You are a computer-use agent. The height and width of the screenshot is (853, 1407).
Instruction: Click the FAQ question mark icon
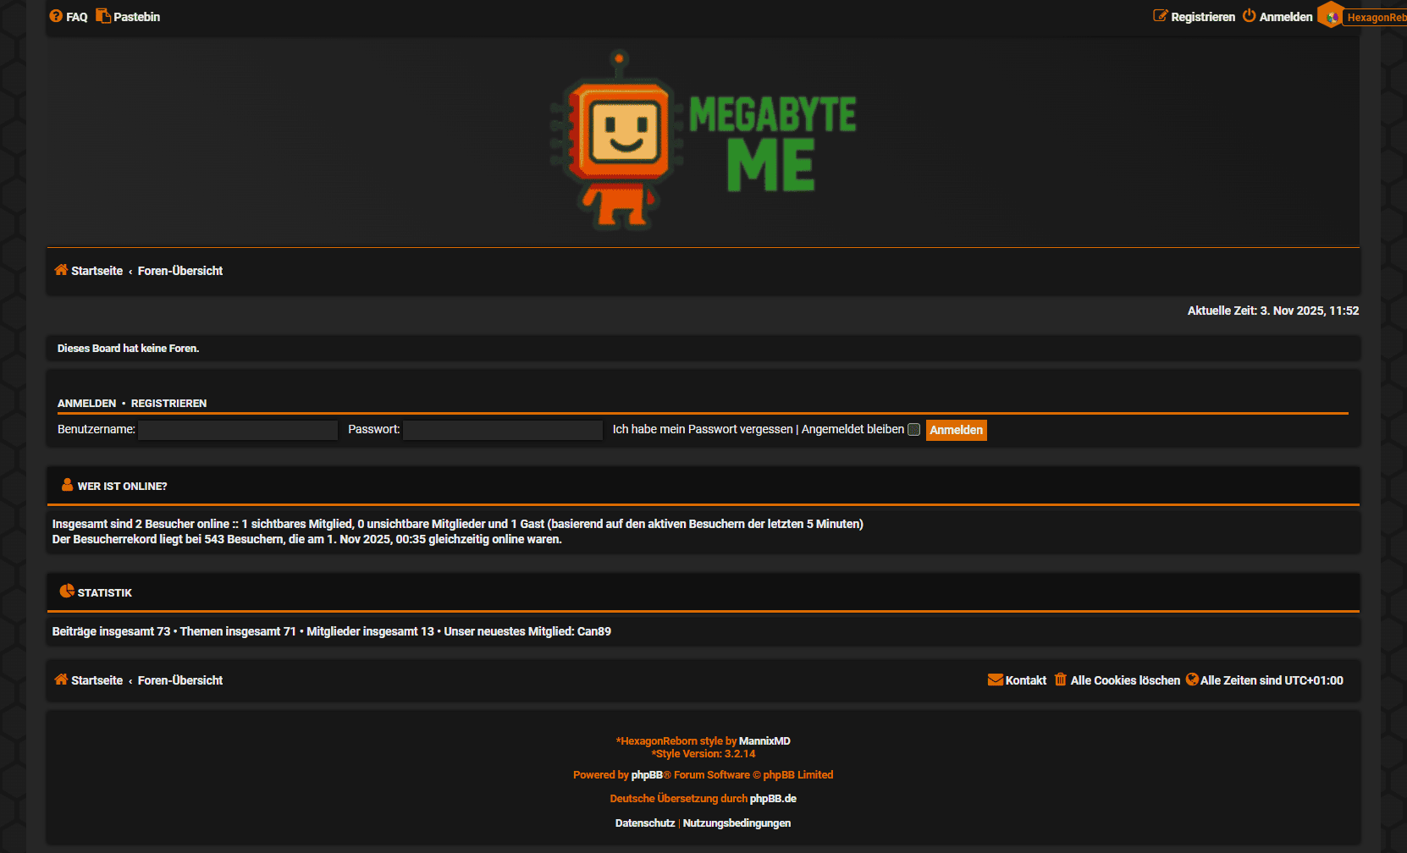click(x=56, y=16)
